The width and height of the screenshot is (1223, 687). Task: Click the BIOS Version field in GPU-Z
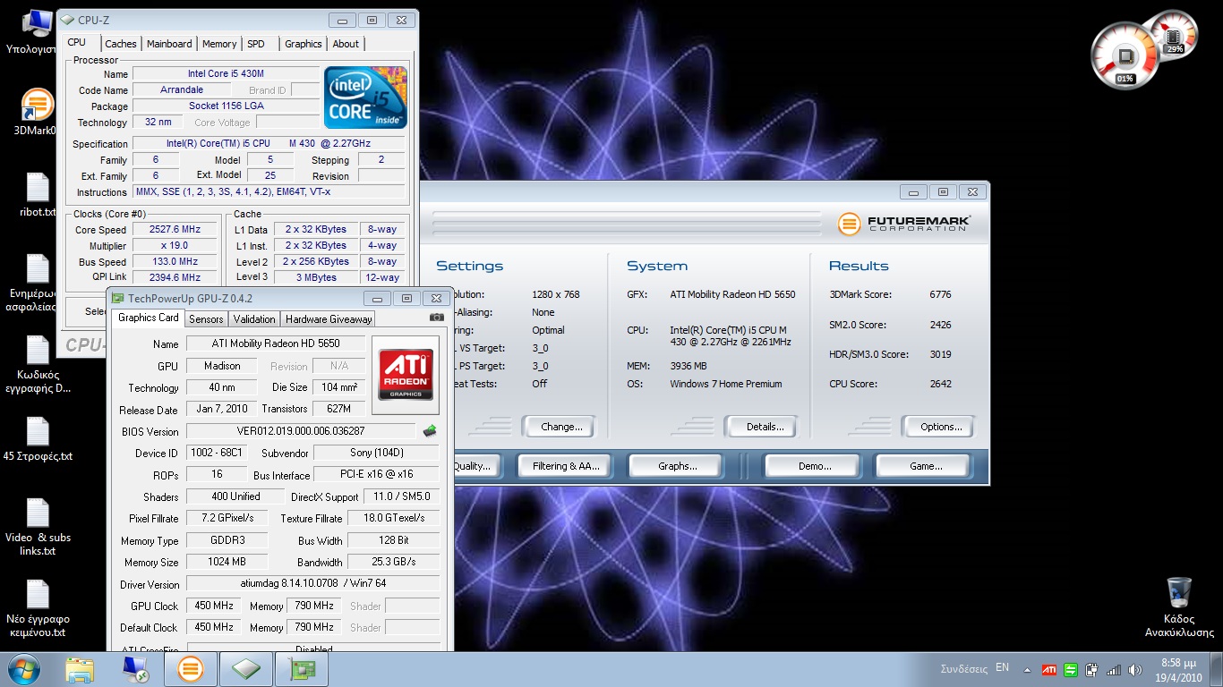[301, 431]
